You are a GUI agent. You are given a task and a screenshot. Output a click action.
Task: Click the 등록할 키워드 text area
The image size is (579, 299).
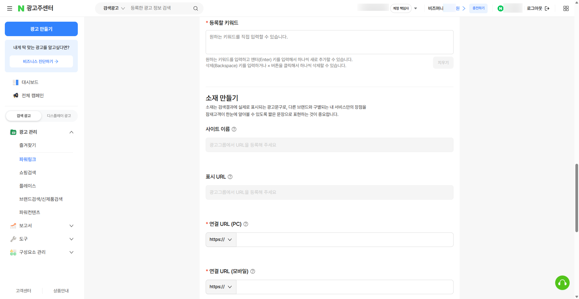[330, 42]
